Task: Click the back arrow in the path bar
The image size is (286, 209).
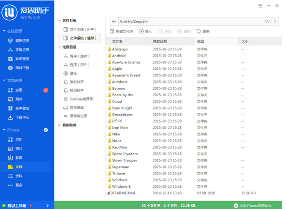Action: click(x=114, y=21)
